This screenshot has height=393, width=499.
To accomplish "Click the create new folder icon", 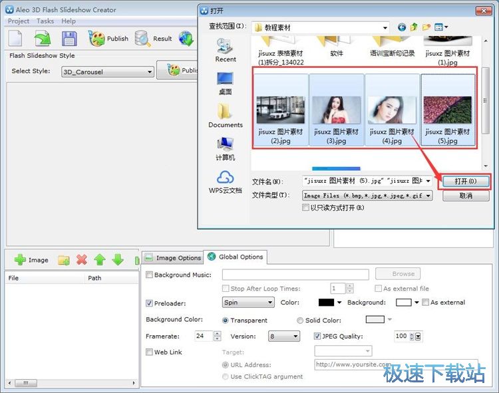I will (x=426, y=27).
